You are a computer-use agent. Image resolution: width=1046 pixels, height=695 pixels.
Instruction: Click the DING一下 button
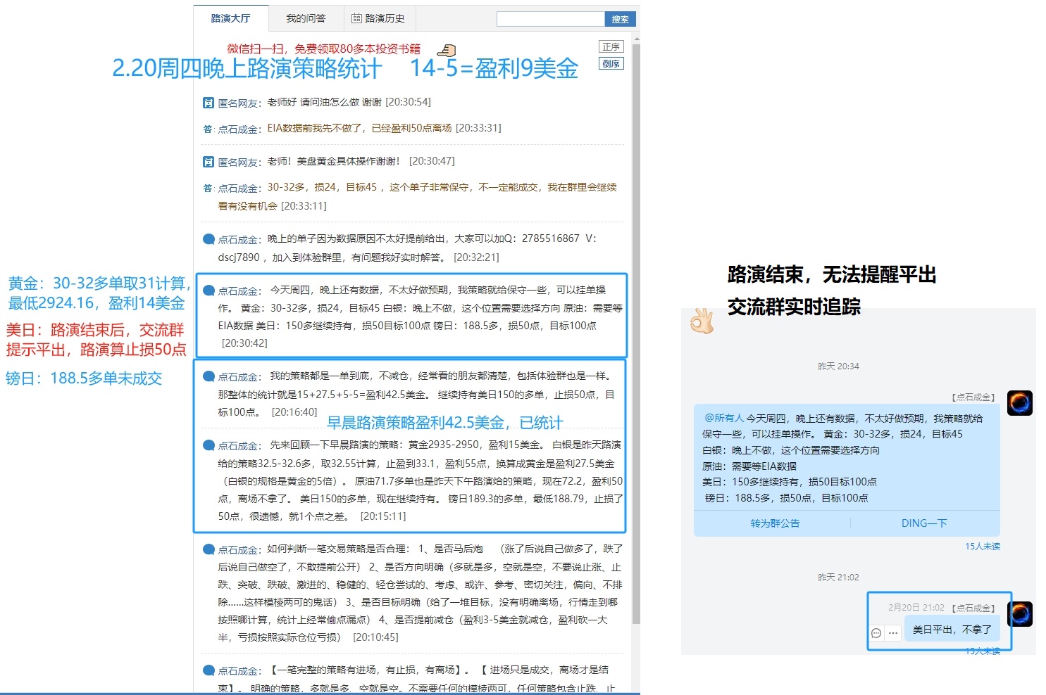(x=924, y=523)
